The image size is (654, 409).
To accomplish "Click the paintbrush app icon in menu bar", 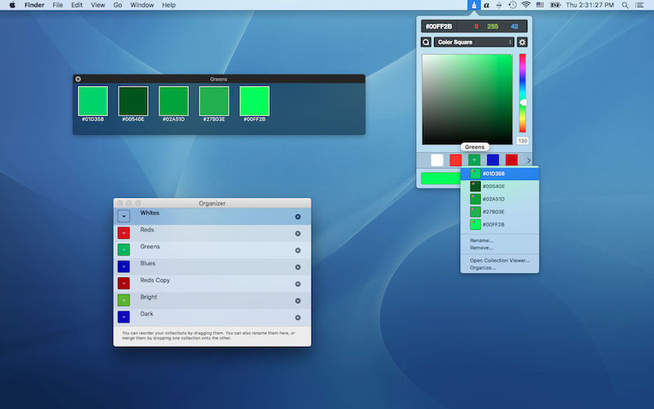I will (x=474, y=5).
